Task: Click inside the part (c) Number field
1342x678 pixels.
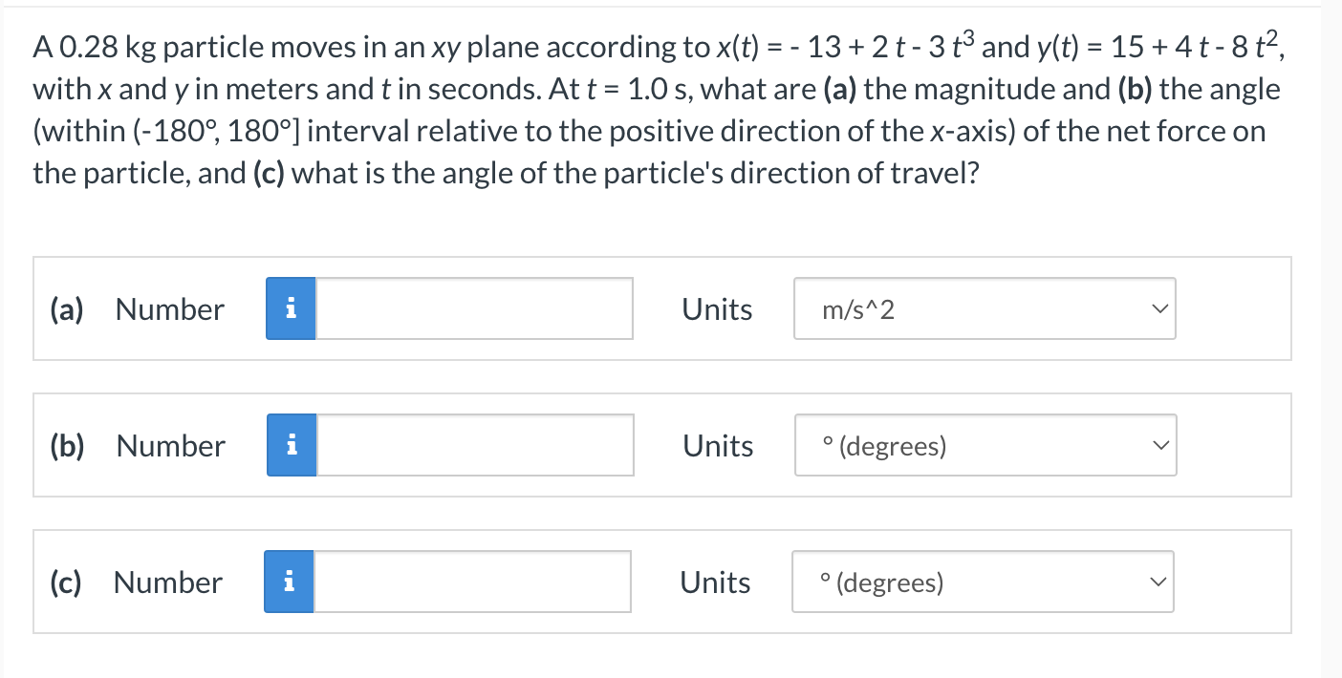Action: (x=472, y=581)
